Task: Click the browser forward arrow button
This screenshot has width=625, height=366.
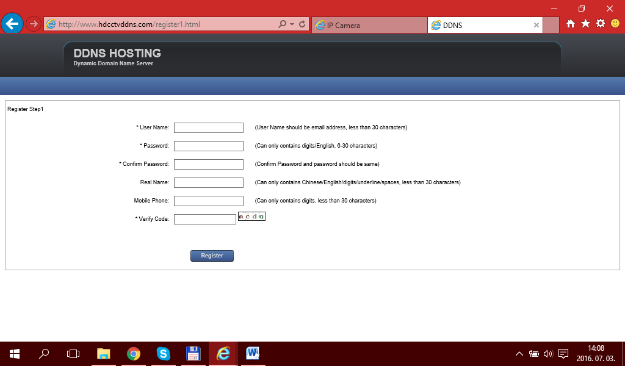Action: click(34, 24)
